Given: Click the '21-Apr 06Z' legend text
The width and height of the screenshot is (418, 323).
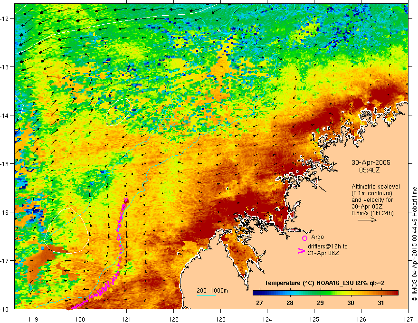Looking at the screenshot, I should (323, 253).
